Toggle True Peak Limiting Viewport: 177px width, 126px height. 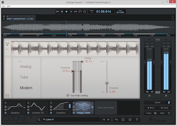tap(77, 96)
